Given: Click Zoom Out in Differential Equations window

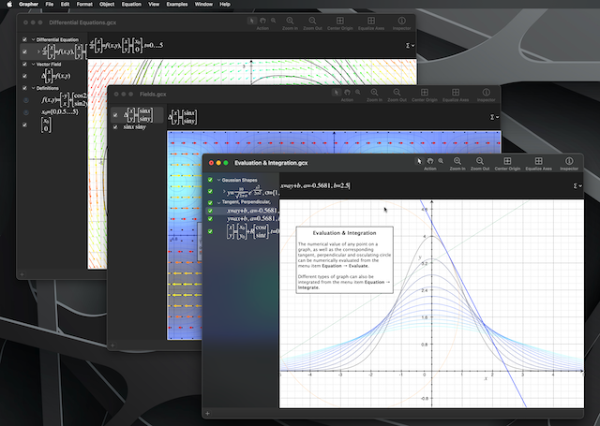Looking at the screenshot, I should (312, 22).
